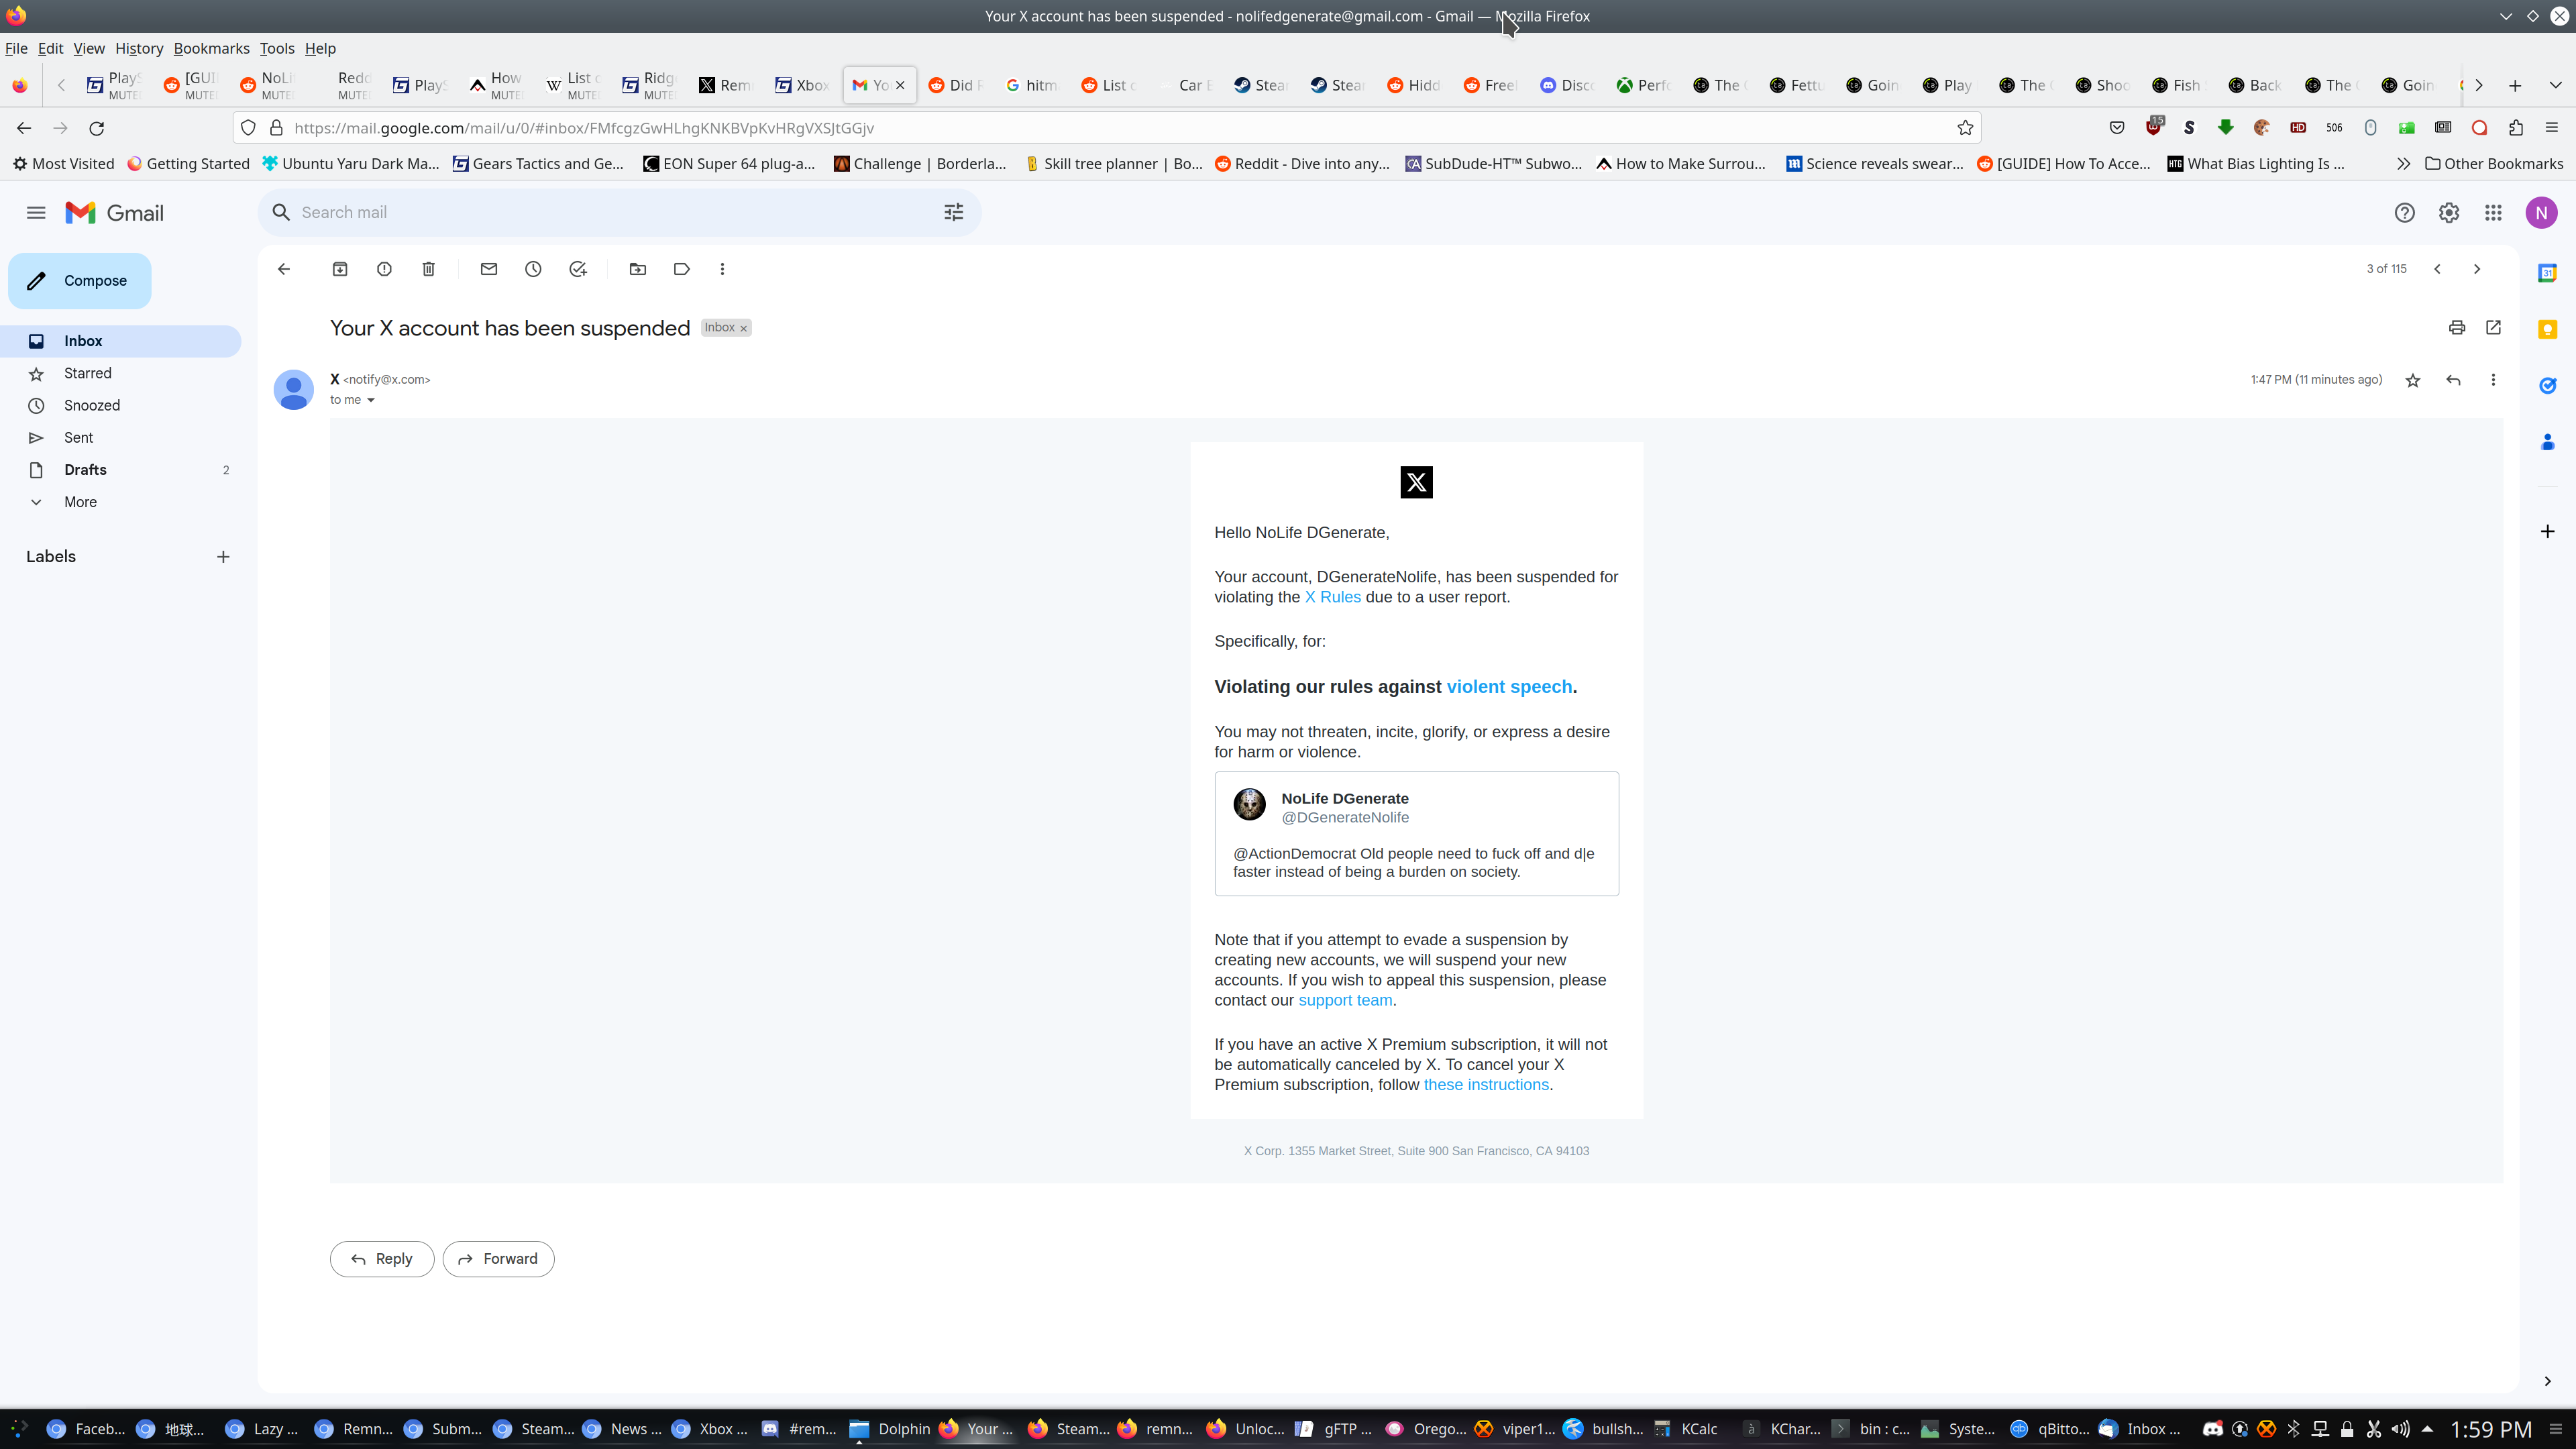Open the Bookmarks menu
Image resolution: width=2576 pixels, height=1449 pixels.
[x=211, y=48]
